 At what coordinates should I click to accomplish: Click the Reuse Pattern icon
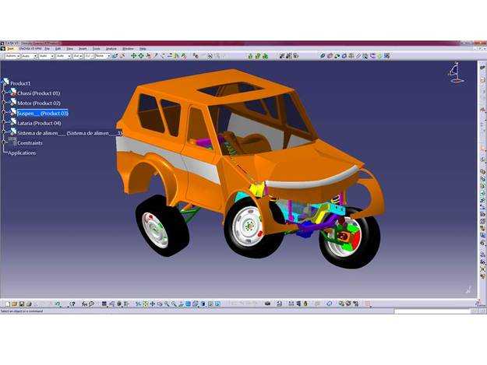pos(386,56)
